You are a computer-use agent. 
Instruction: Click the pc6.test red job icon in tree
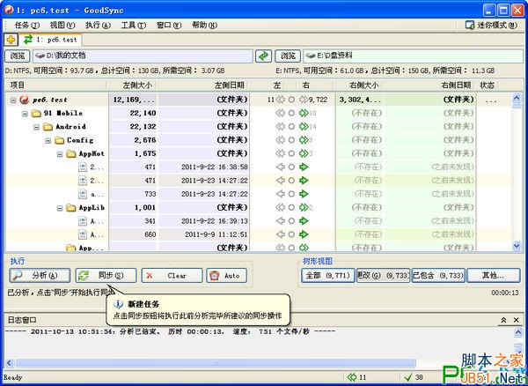click(x=25, y=100)
